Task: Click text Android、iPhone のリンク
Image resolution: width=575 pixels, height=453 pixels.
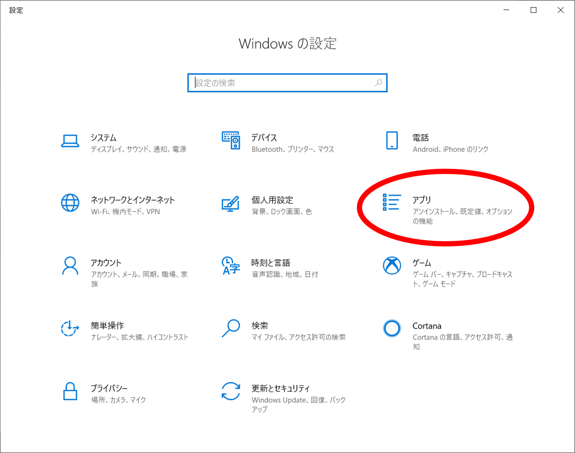Action: pyautogui.click(x=451, y=149)
